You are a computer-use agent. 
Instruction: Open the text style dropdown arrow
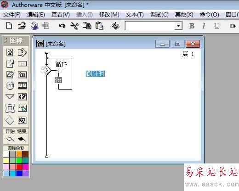click(x=178, y=26)
